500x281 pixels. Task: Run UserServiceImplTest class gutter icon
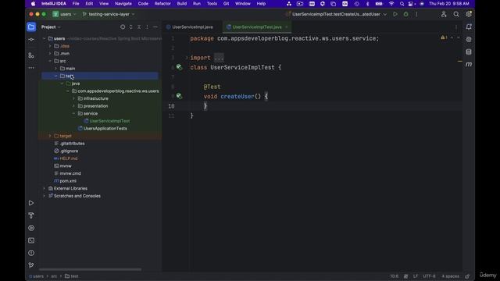pos(179,67)
